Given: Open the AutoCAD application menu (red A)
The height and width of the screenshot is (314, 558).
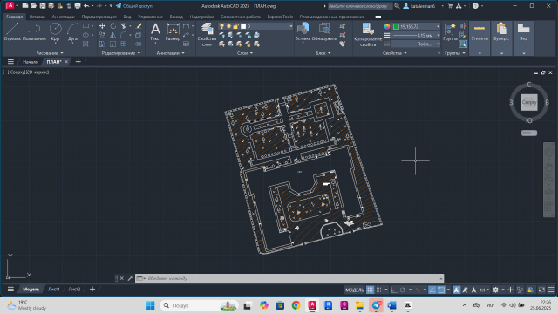Looking at the screenshot, I should click(x=10, y=5).
